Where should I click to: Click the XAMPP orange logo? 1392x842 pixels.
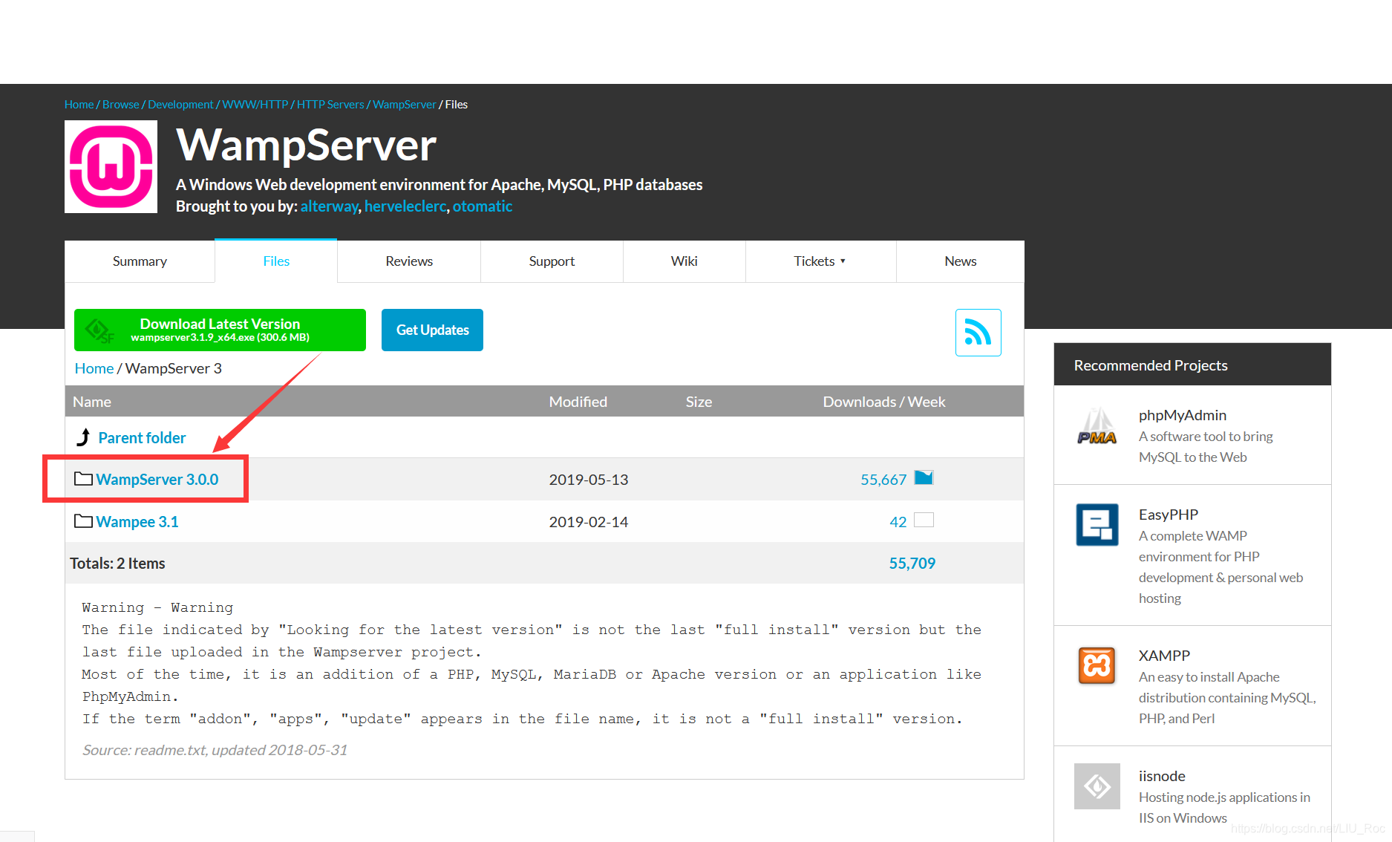tap(1097, 665)
